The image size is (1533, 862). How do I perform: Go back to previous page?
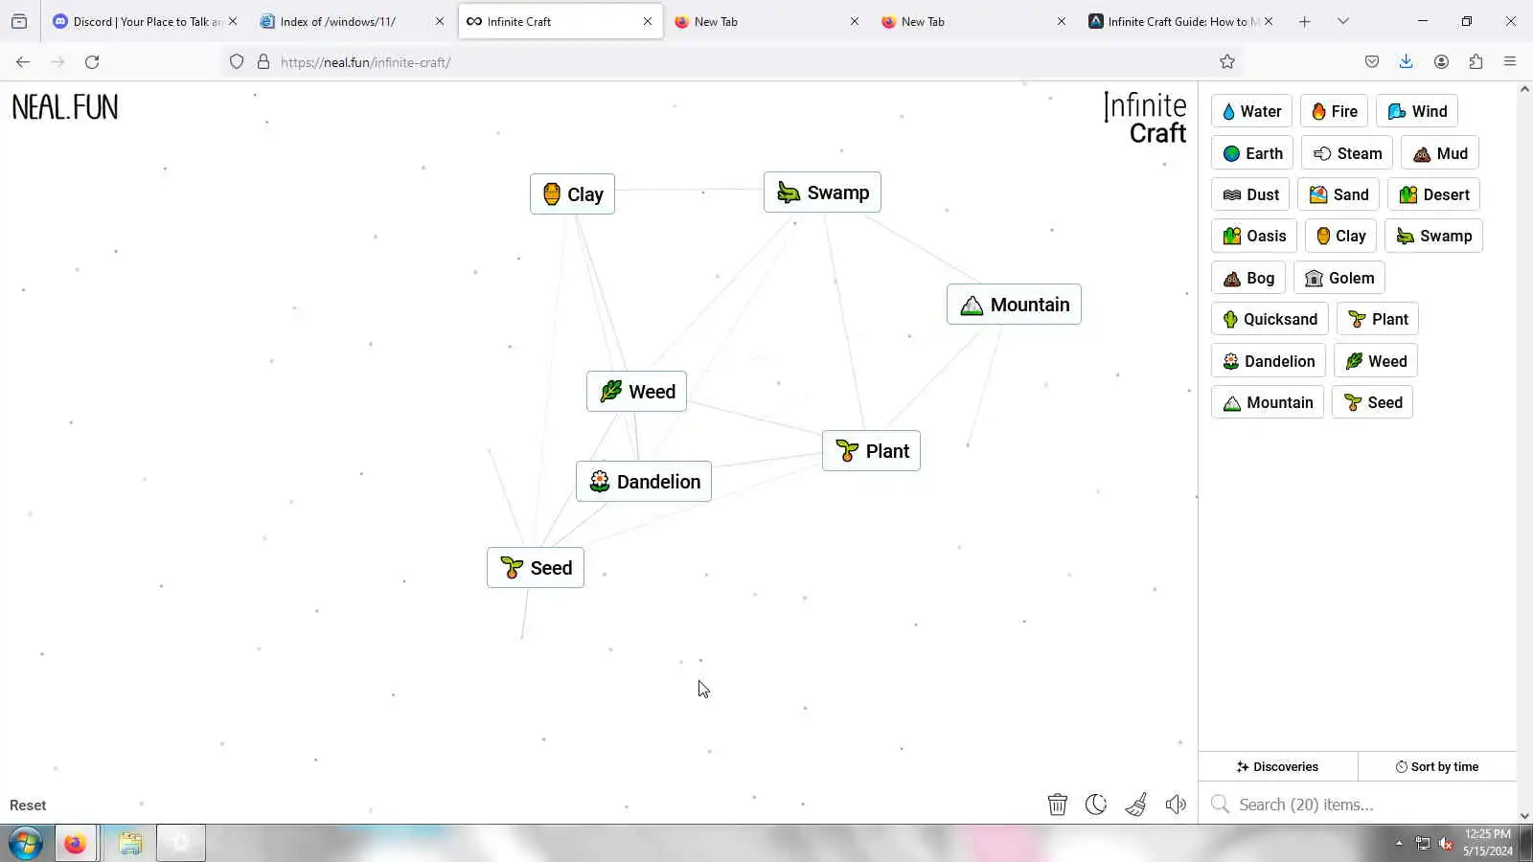pos(23,62)
